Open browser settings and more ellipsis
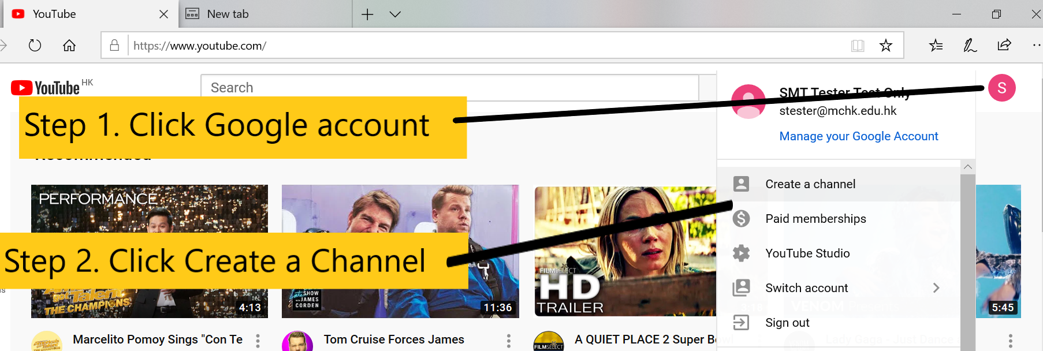Screen dimensions: 1043x351 pyautogui.click(x=1037, y=45)
